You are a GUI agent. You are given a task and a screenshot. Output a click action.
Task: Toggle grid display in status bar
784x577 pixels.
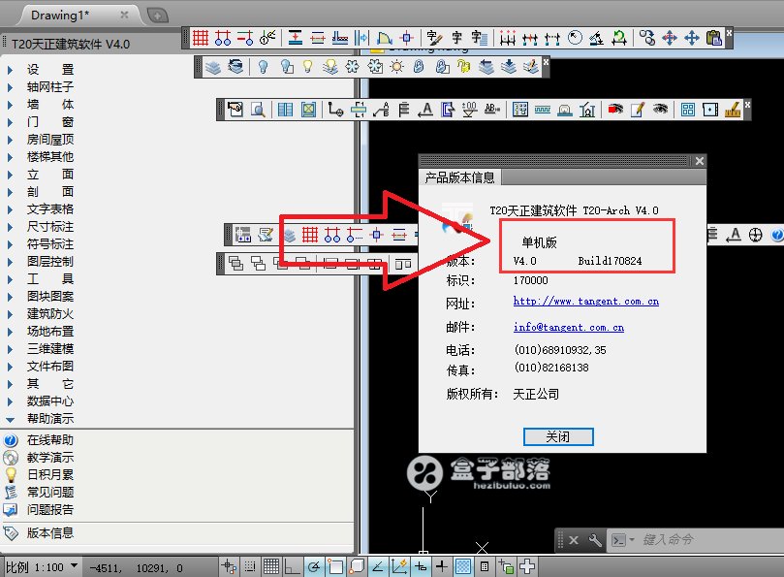(271, 566)
